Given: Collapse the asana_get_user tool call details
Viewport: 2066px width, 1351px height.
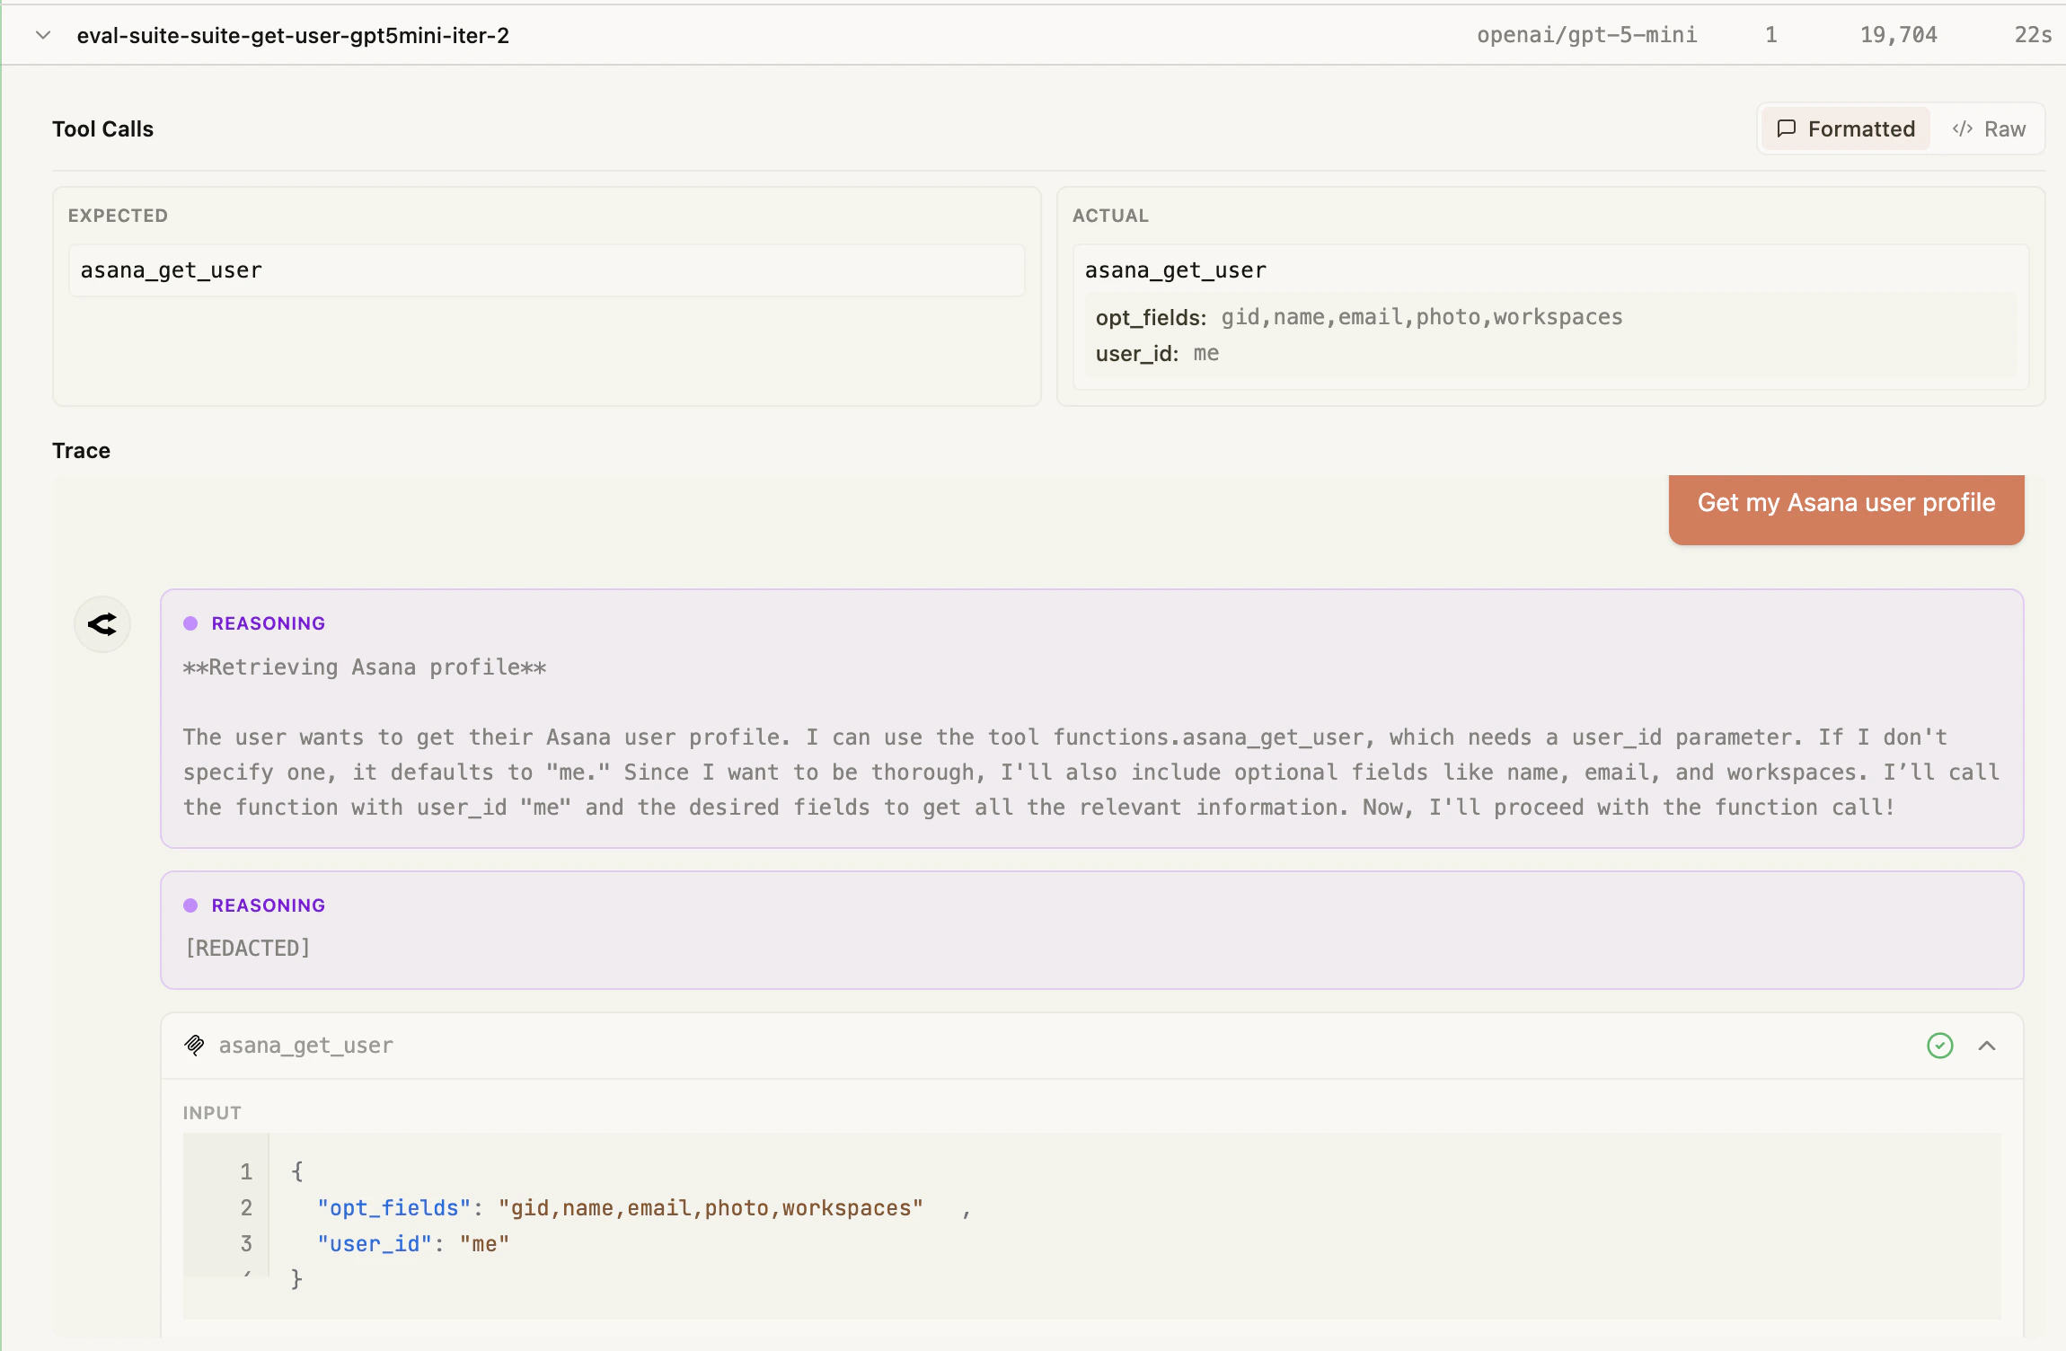Looking at the screenshot, I should tap(1986, 1045).
